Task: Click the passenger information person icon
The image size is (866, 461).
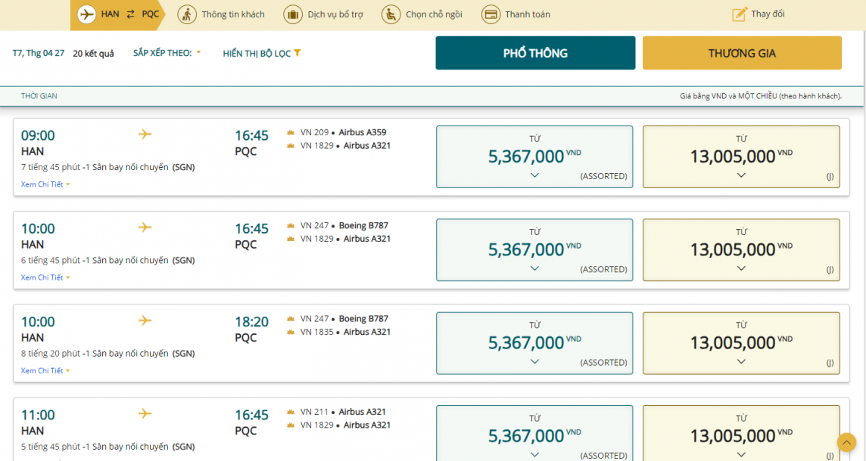Action: point(187,14)
